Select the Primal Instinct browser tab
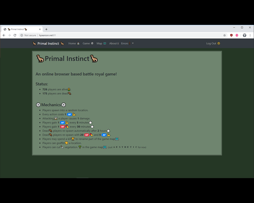This screenshot has height=203, width=254. (x=22, y=29)
